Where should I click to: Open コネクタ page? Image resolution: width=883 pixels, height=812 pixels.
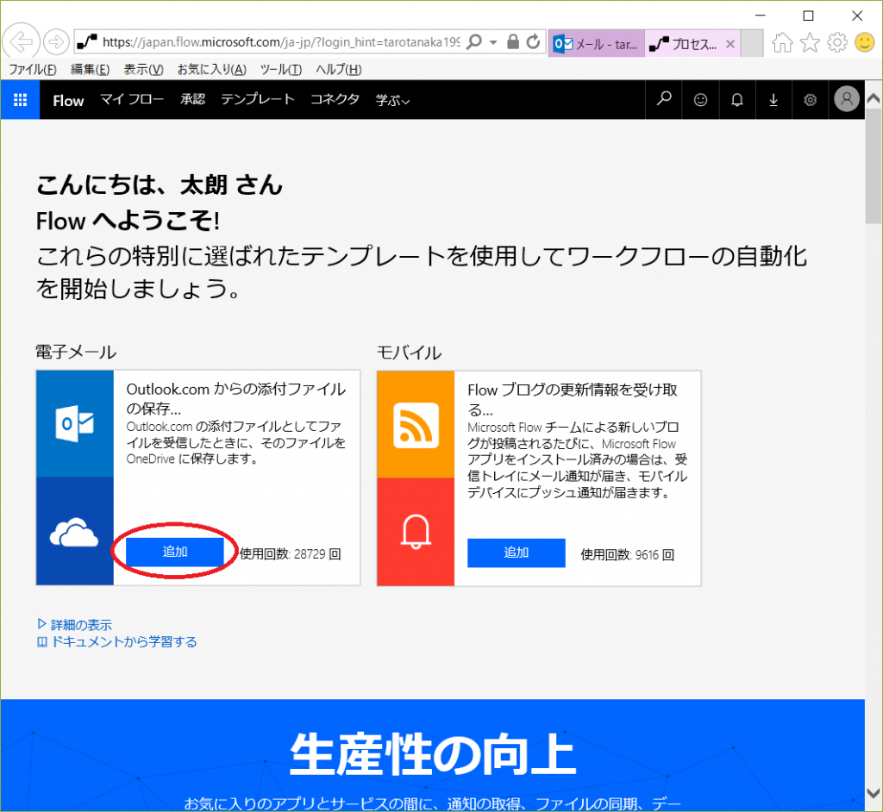335,100
